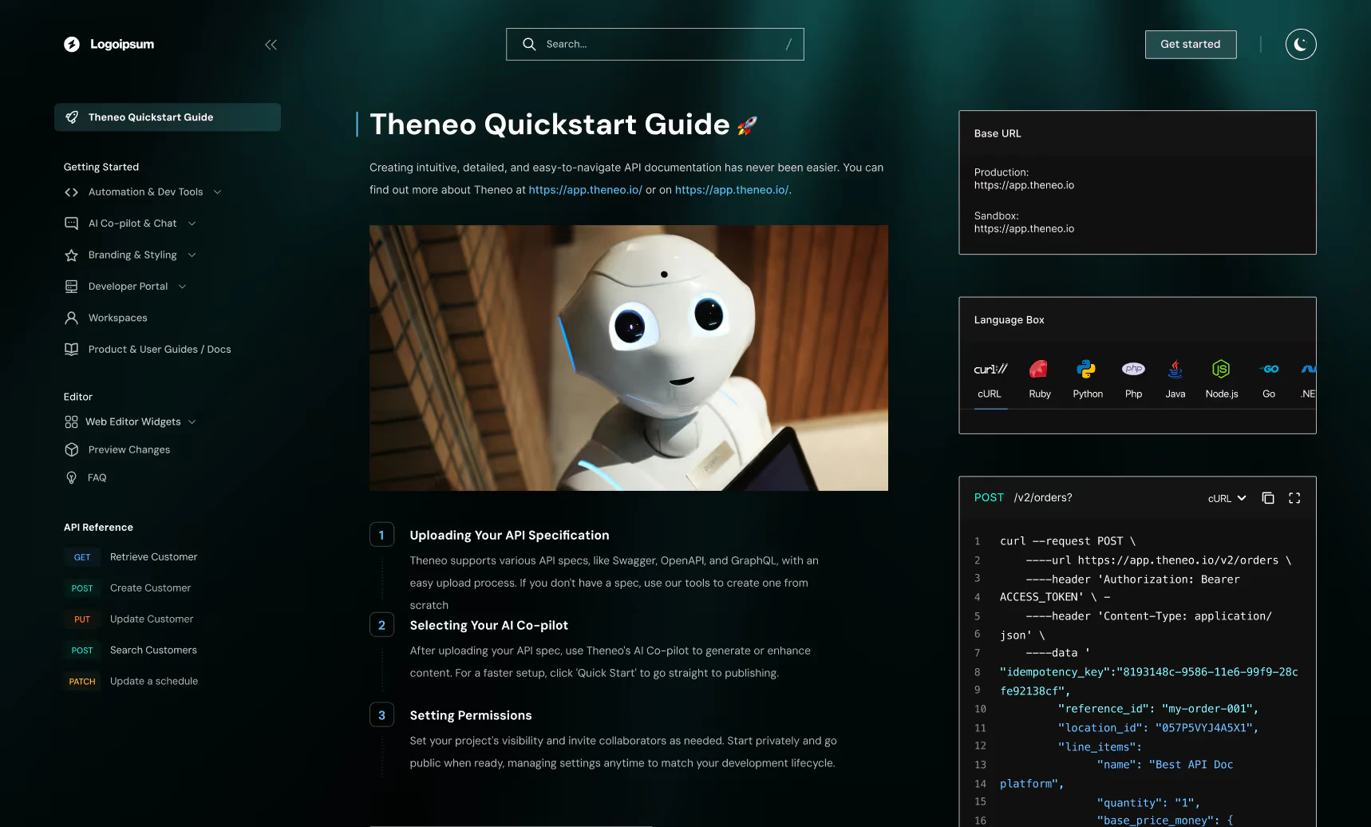Collapse the left sidebar

270,45
